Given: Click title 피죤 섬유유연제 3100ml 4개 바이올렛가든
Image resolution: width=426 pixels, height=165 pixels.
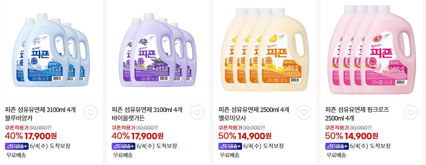Looking at the screenshot, I should click(147, 114).
